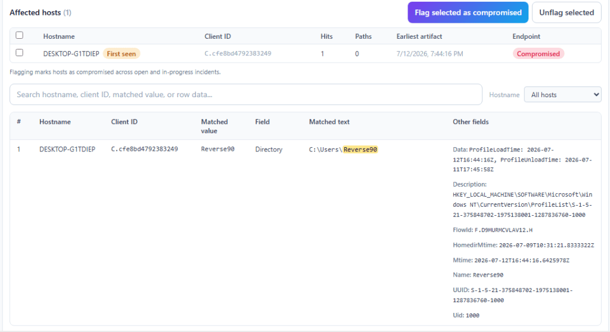This screenshot has width=610, height=332.
Task: Click Flag selected as compromised button
Action: click(x=468, y=13)
